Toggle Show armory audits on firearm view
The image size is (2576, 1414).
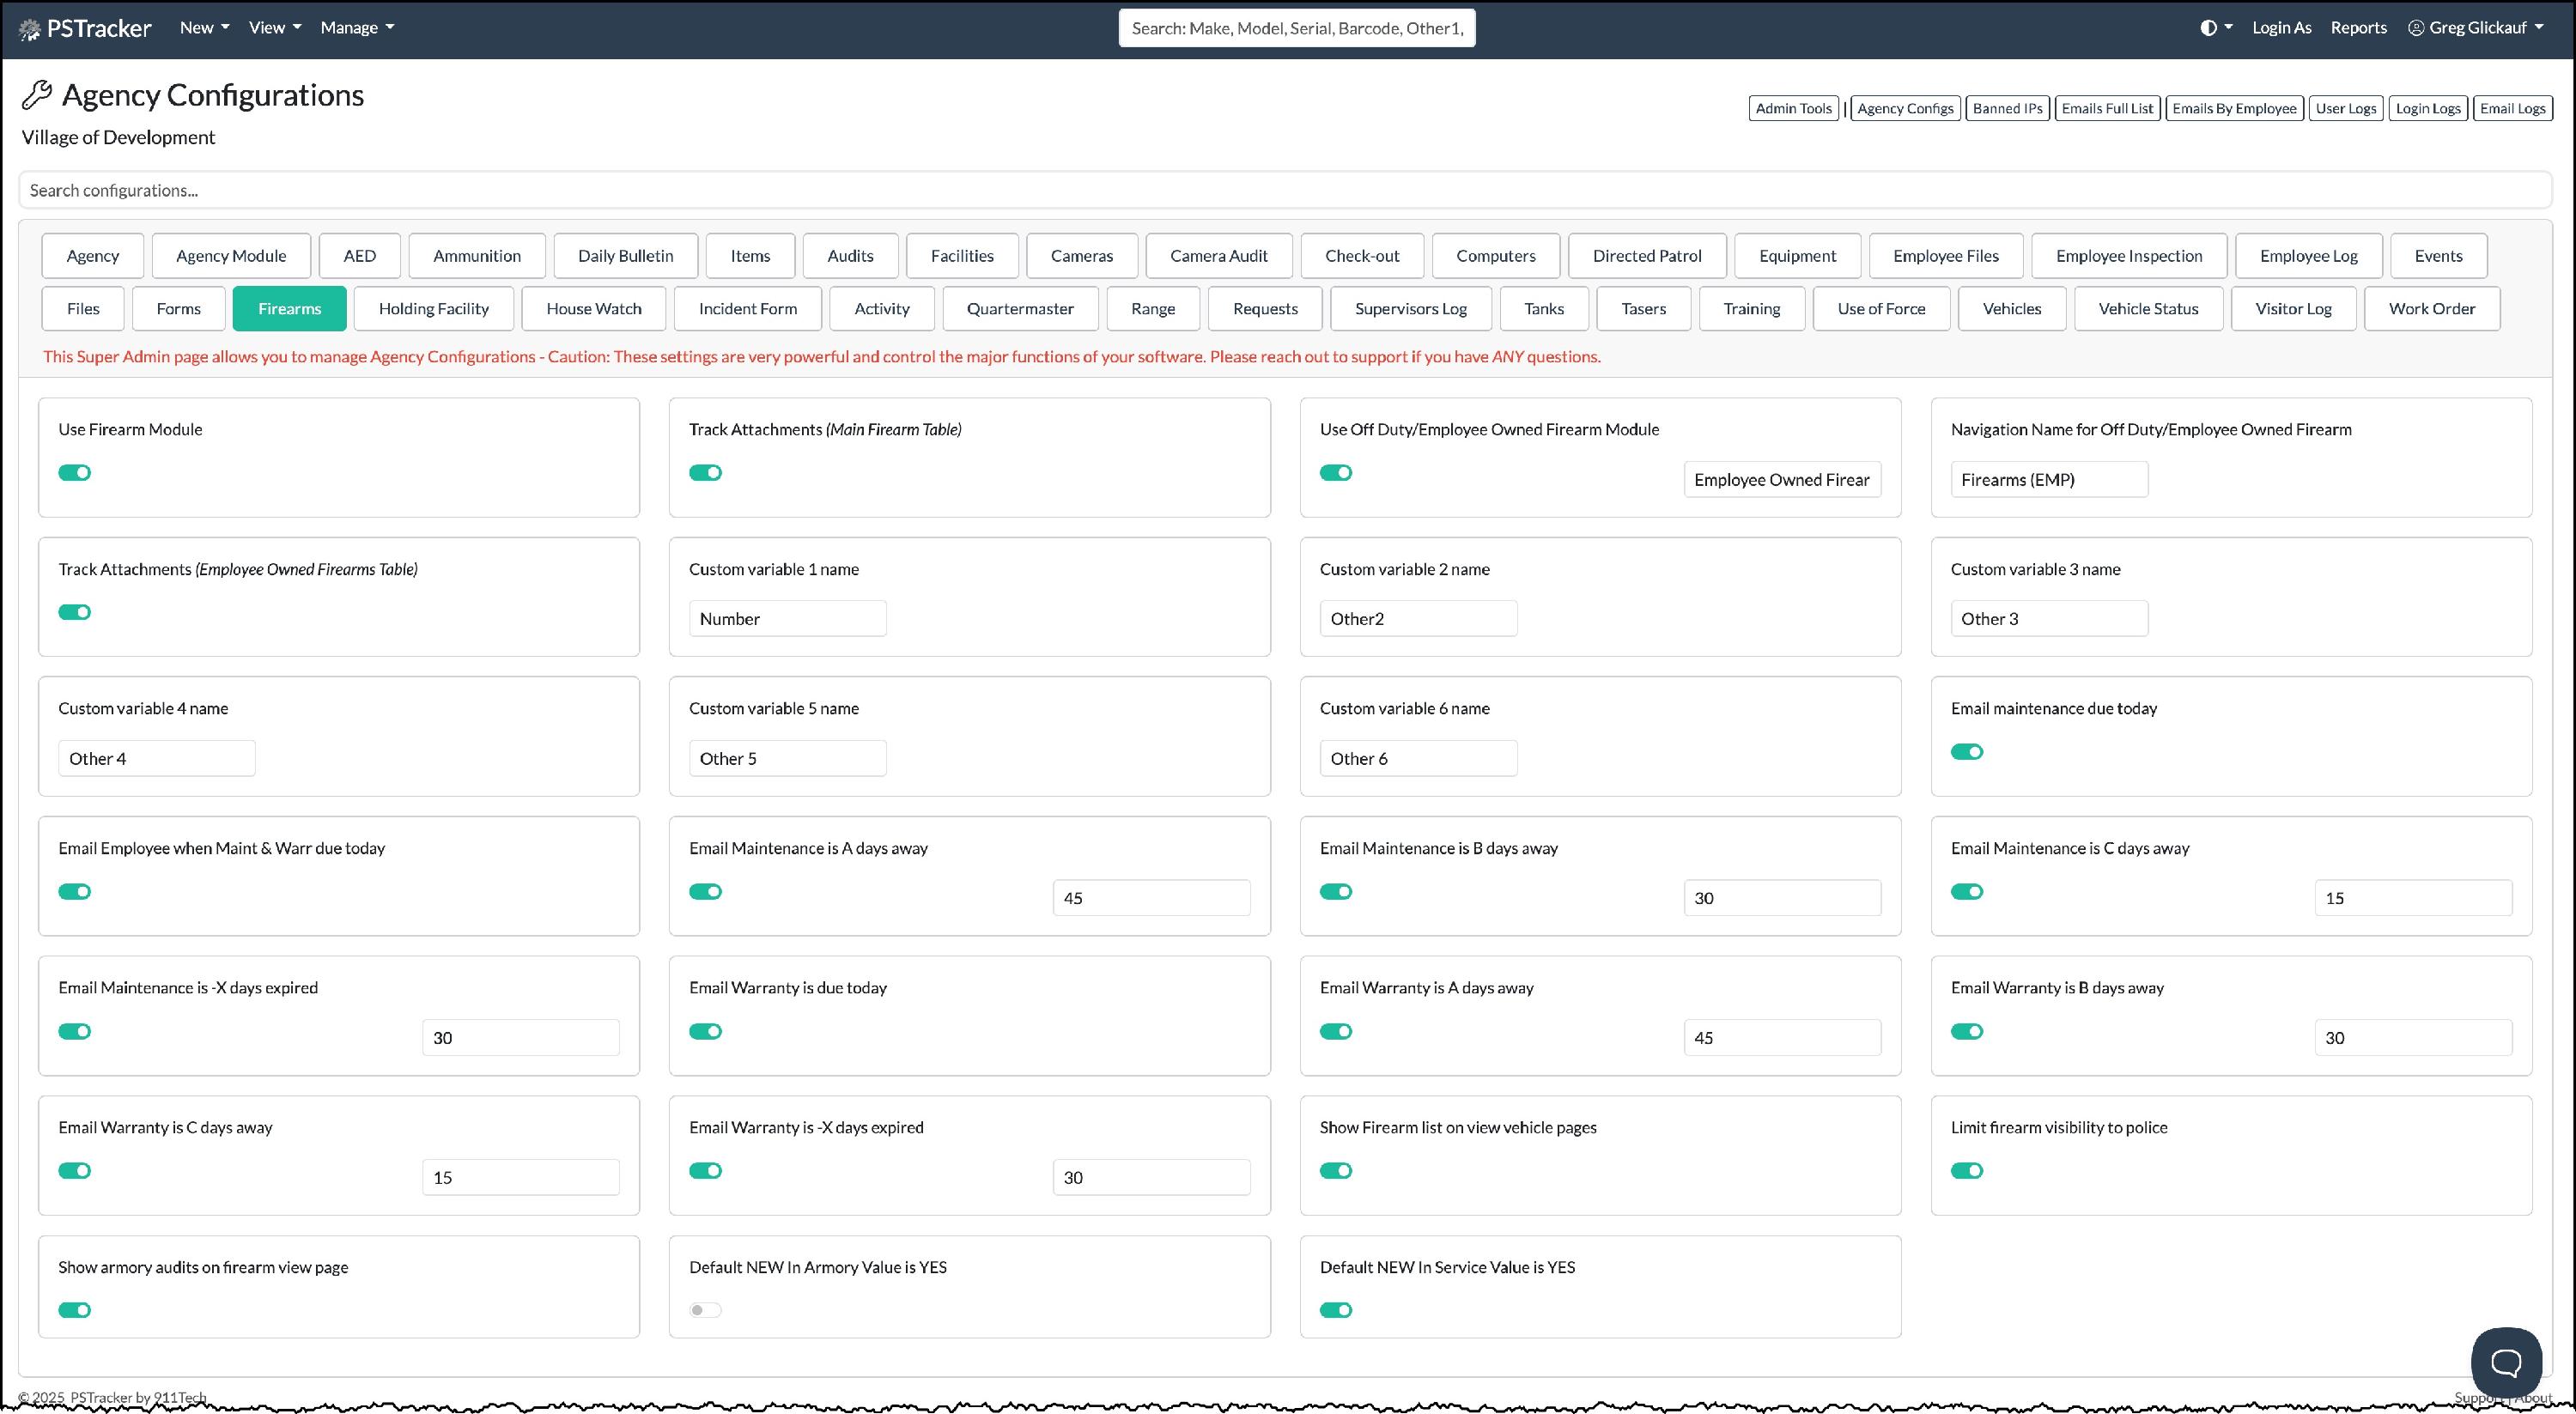coord(75,1310)
